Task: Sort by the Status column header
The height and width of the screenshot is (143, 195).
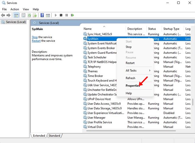Action: coord(154,29)
